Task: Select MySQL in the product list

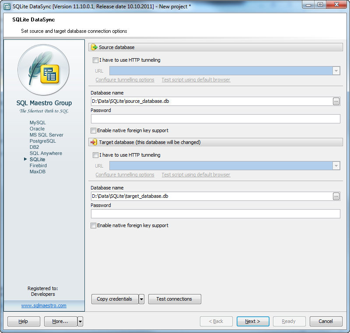Action: click(38, 123)
